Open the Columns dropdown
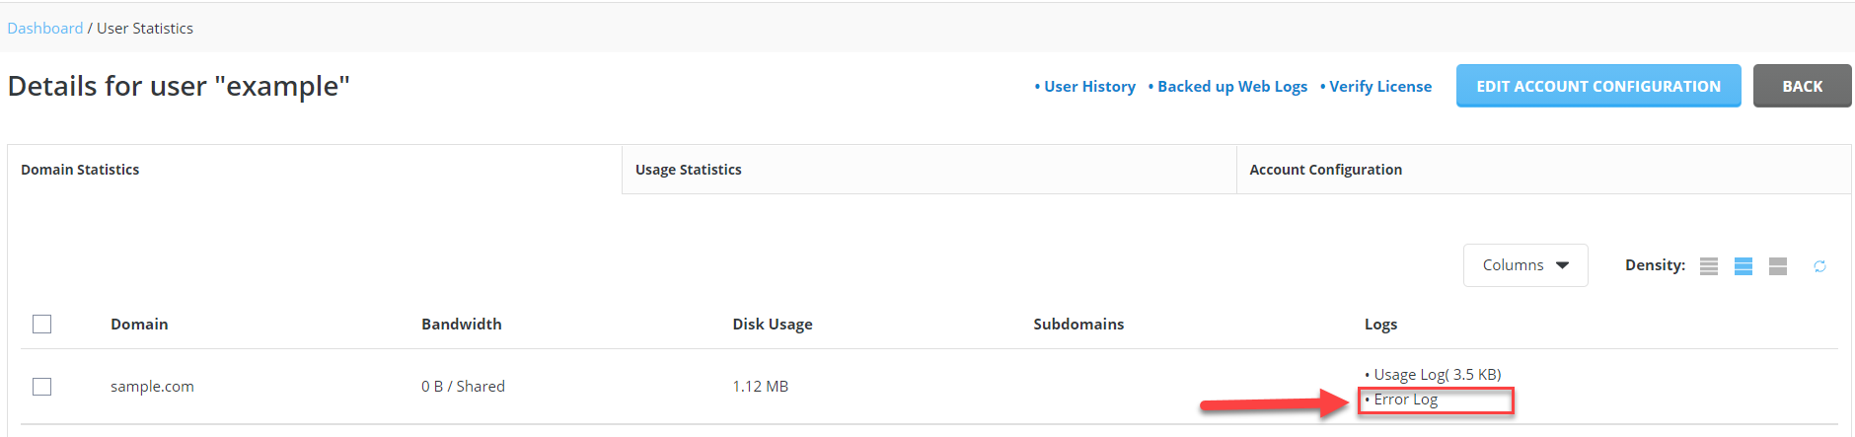 [x=1525, y=265]
